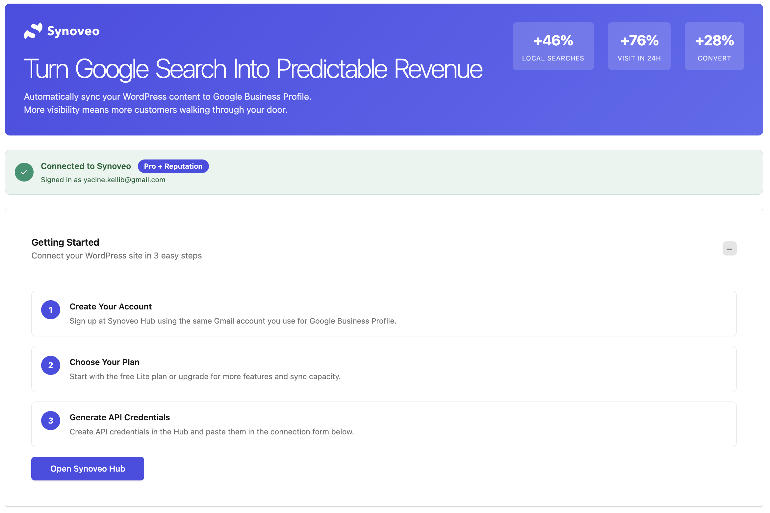This screenshot has width=770, height=513.
Task: Click the Getting Started heading
Action: (x=65, y=242)
